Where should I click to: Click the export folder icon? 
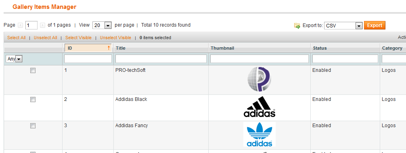coord(297,25)
